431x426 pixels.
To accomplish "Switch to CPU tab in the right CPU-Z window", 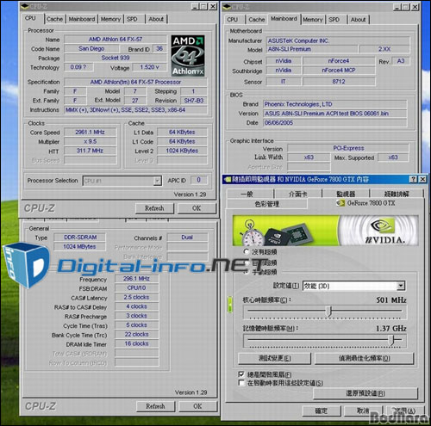I will pyautogui.click(x=233, y=20).
